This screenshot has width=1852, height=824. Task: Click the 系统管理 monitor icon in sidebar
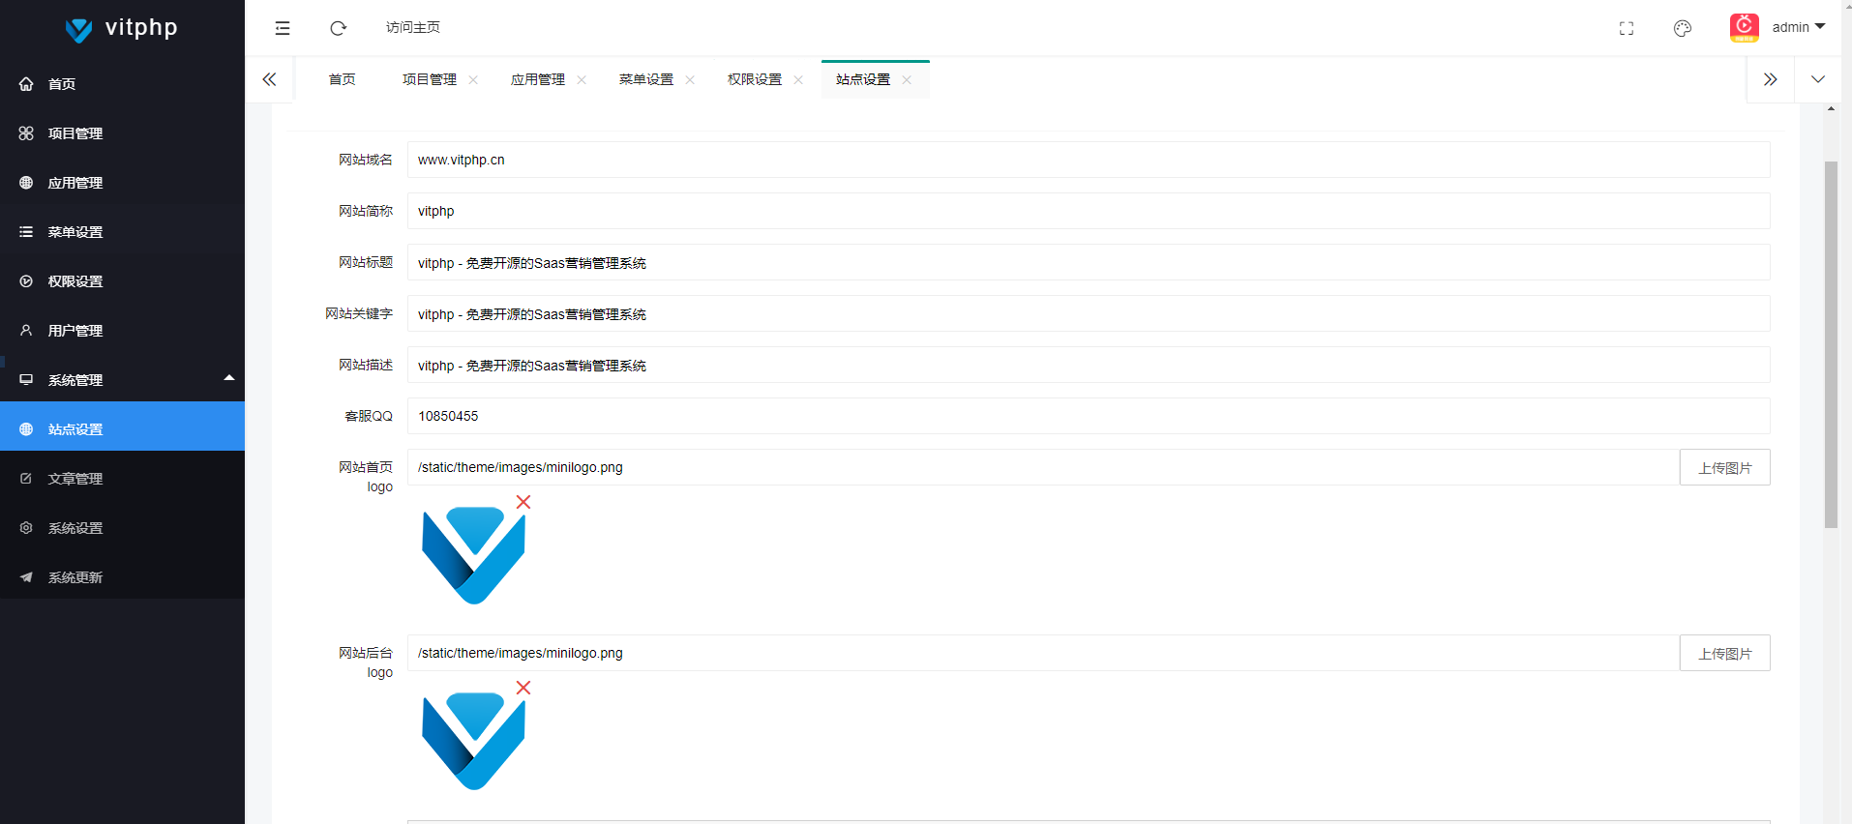tap(26, 380)
